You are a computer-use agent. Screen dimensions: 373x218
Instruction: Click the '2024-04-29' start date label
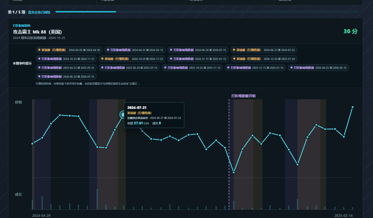41,215
